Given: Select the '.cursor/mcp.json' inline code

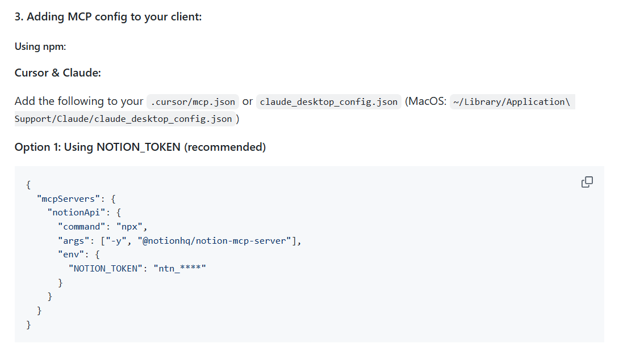Looking at the screenshot, I should point(193,101).
